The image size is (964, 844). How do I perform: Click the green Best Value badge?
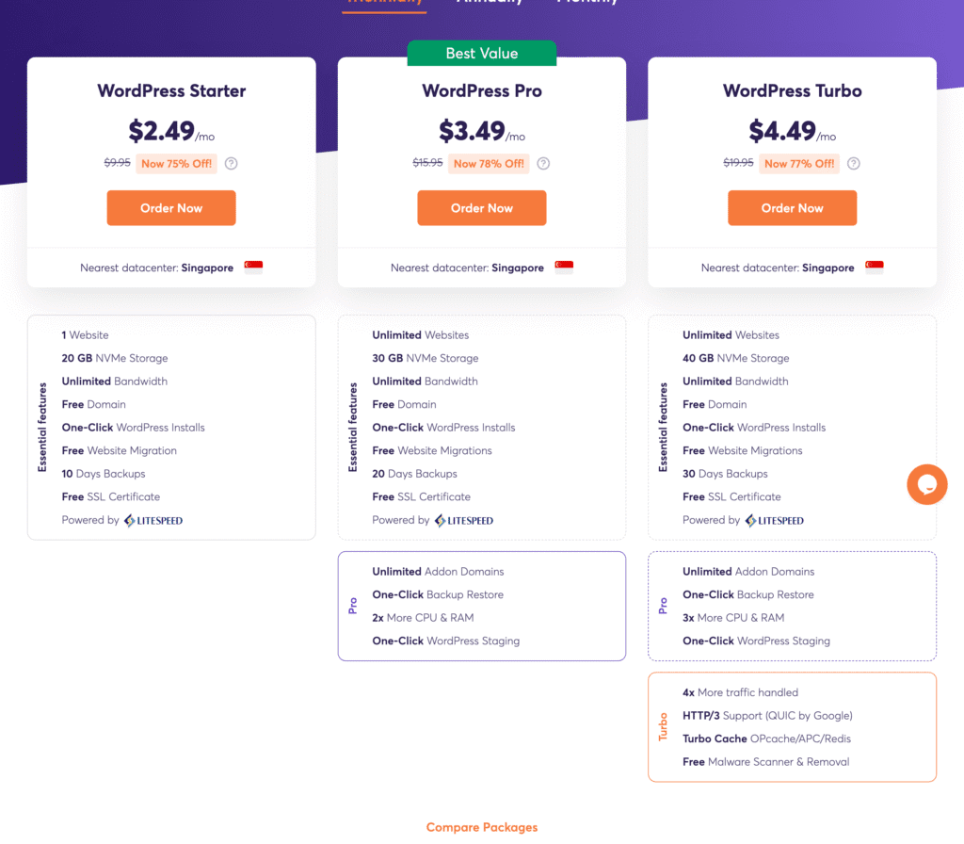[x=482, y=54]
